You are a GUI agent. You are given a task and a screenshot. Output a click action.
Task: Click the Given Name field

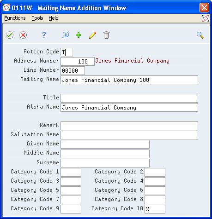[105, 144]
